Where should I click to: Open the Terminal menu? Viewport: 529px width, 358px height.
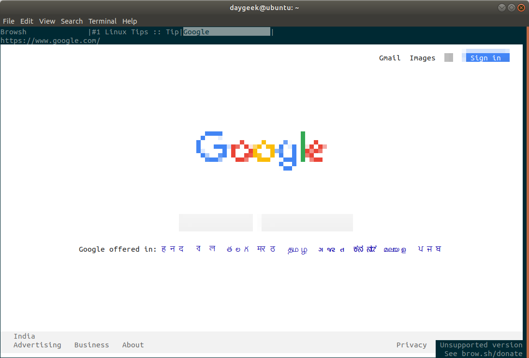102,21
